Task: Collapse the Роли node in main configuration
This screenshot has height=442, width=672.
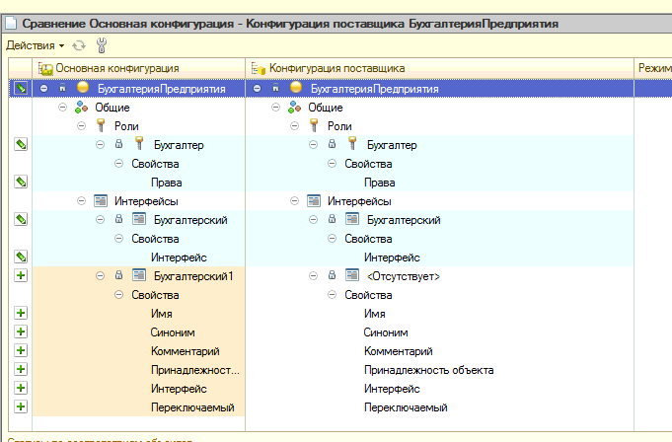Action: [x=82, y=126]
